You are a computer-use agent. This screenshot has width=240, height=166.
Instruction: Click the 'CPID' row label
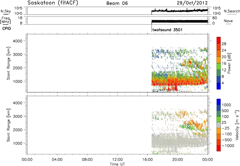7,28
